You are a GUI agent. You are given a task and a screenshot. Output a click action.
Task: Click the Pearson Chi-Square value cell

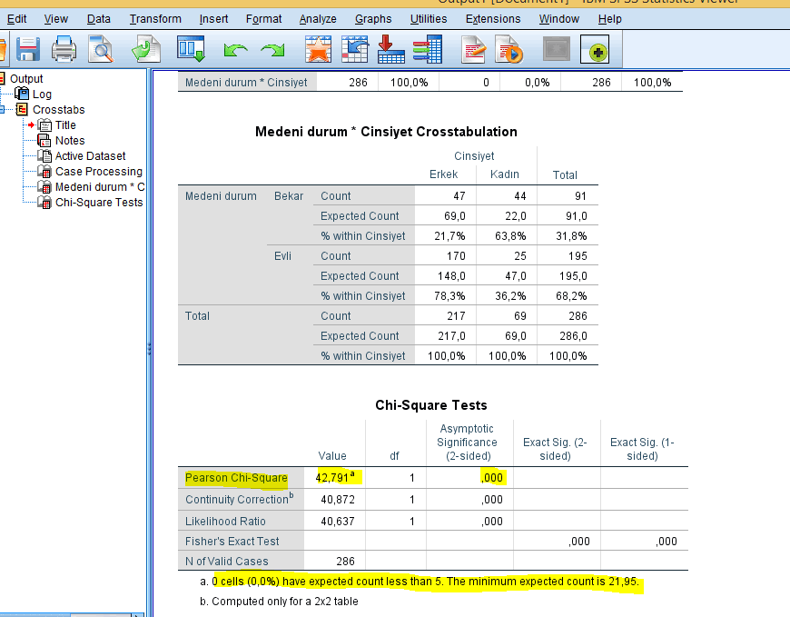pyautogui.click(x=332, y=478)
